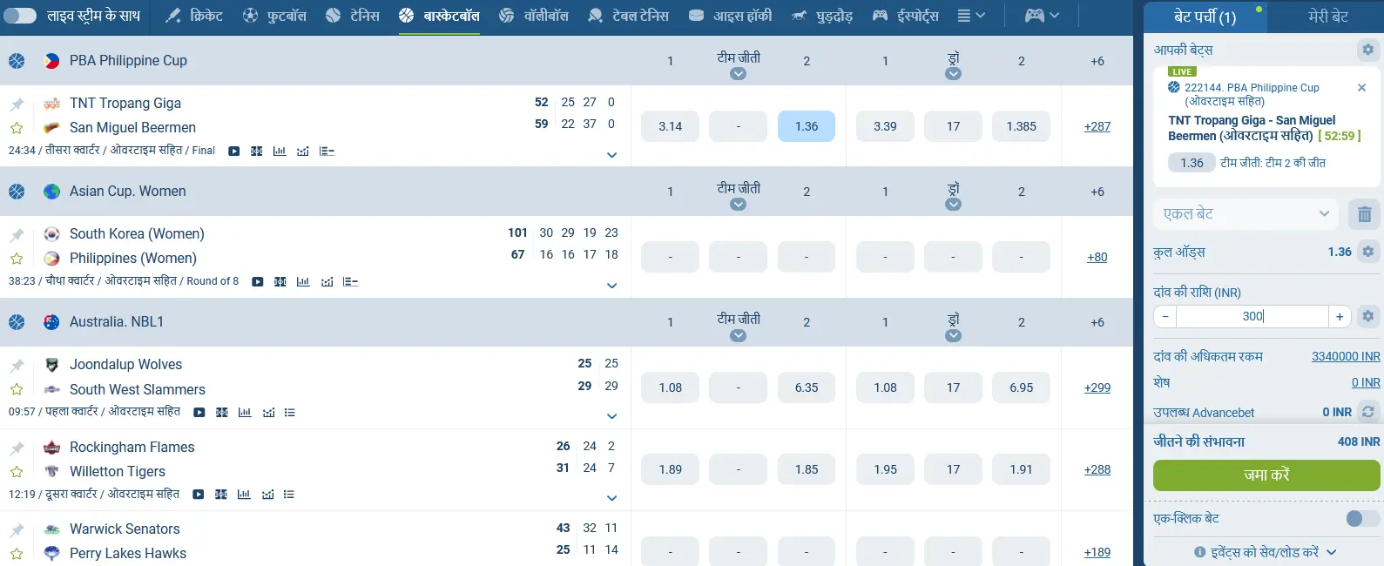Pin the South Korea (Women) match
Viewport: 1384px width, 566px height.
click(x=17, y=235)
